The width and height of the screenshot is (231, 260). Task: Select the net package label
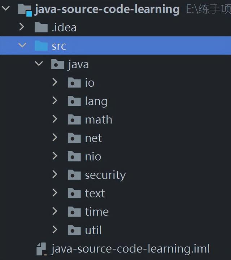93,138
